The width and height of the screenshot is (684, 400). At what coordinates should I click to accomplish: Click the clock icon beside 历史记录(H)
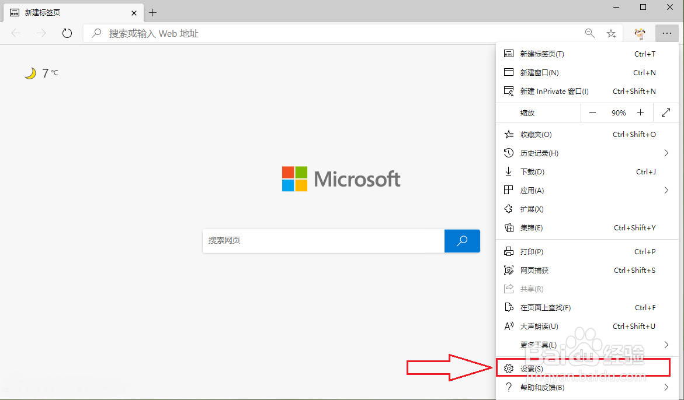[509, 153]
